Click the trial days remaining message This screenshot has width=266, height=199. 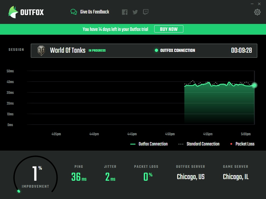click(115, 29)
